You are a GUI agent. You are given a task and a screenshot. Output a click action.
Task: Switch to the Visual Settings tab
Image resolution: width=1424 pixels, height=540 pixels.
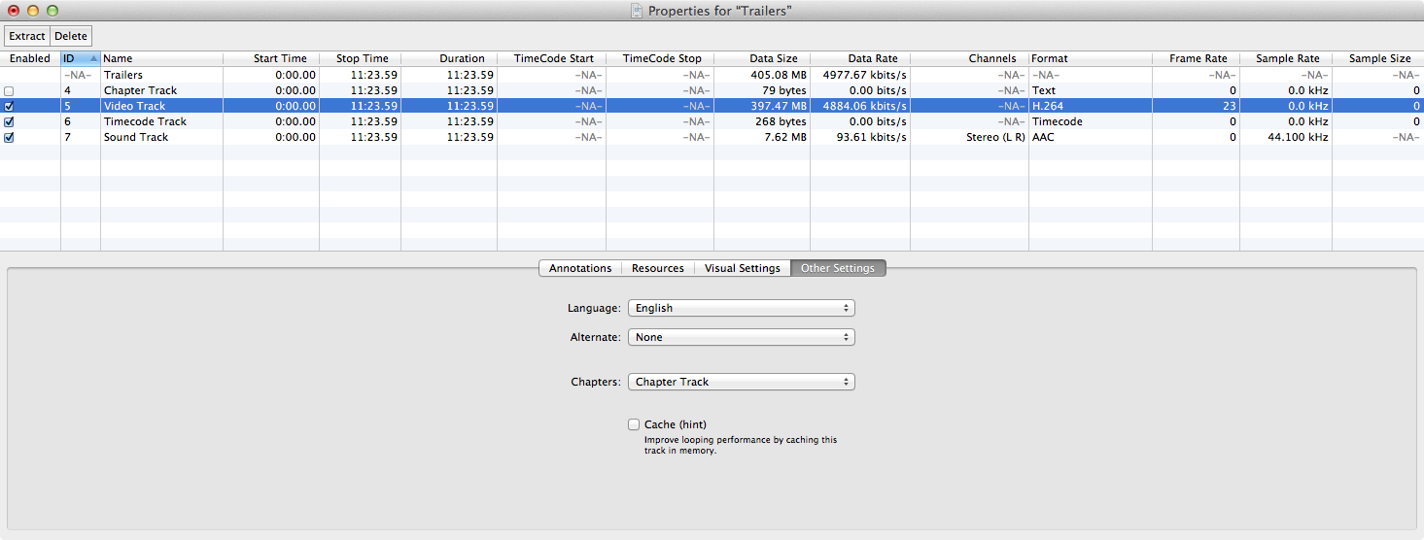coord(743,268)
